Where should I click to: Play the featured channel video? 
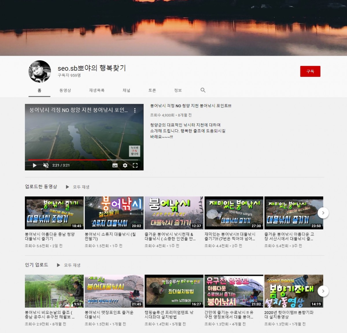point(35,165)
